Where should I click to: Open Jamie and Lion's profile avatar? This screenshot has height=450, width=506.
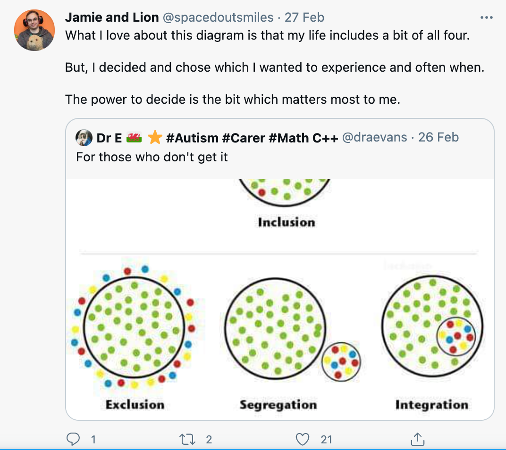(x=34, y=30)
